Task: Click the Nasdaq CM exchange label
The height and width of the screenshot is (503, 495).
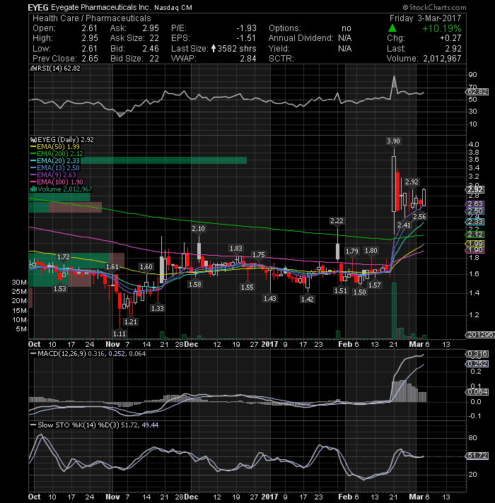Action: pos(173,8)
